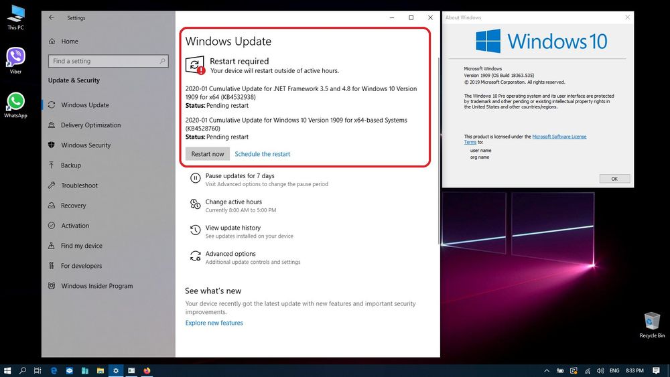Click the Find a setting search box

click(x=108, y=61)
